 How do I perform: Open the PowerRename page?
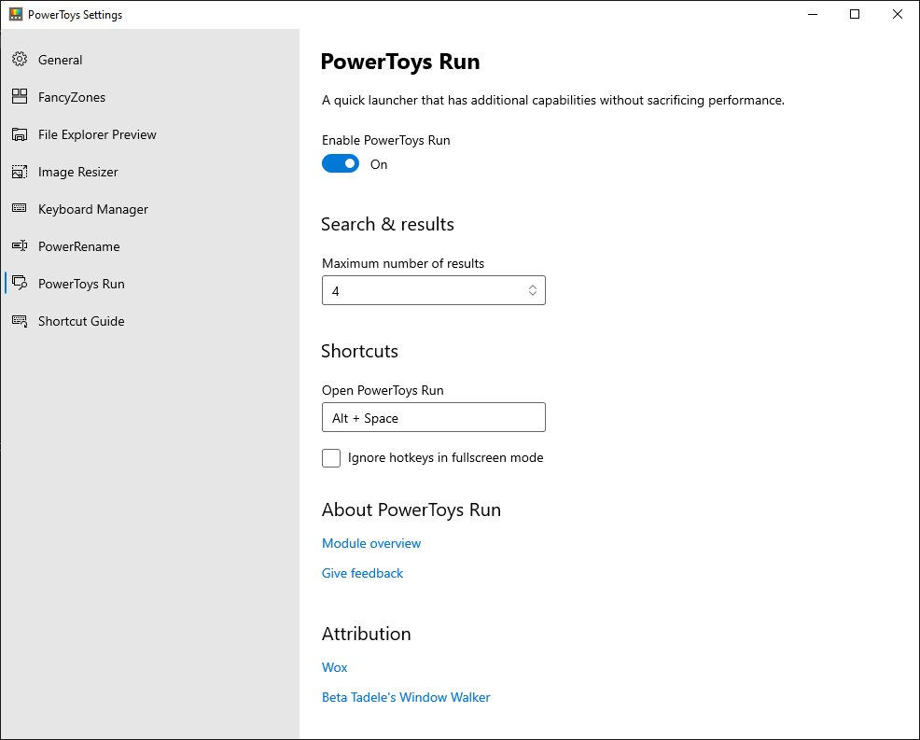149,246
